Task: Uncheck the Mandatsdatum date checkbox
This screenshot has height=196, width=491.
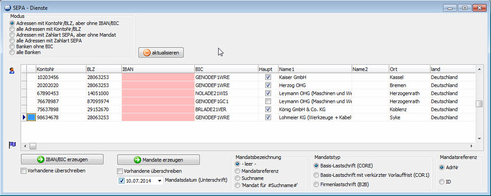Action: [121, 181]
